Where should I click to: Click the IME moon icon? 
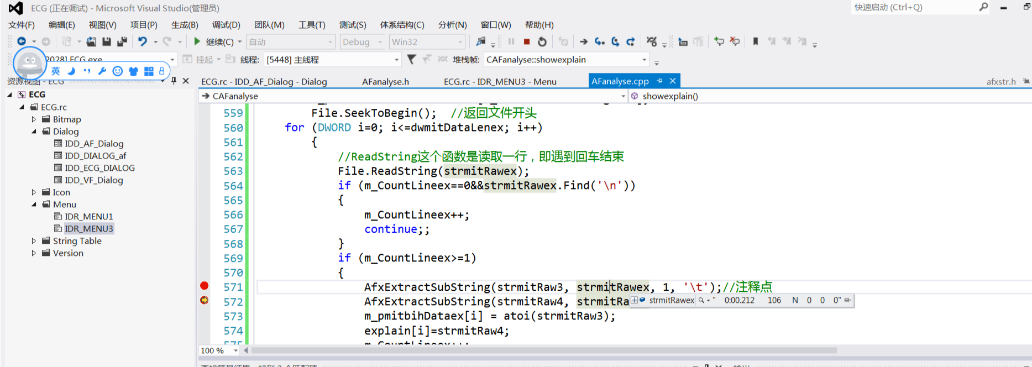[x=71, y=71]
